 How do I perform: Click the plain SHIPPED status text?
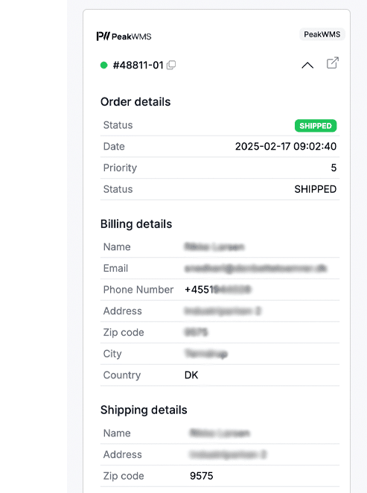(x=315, y=189)
